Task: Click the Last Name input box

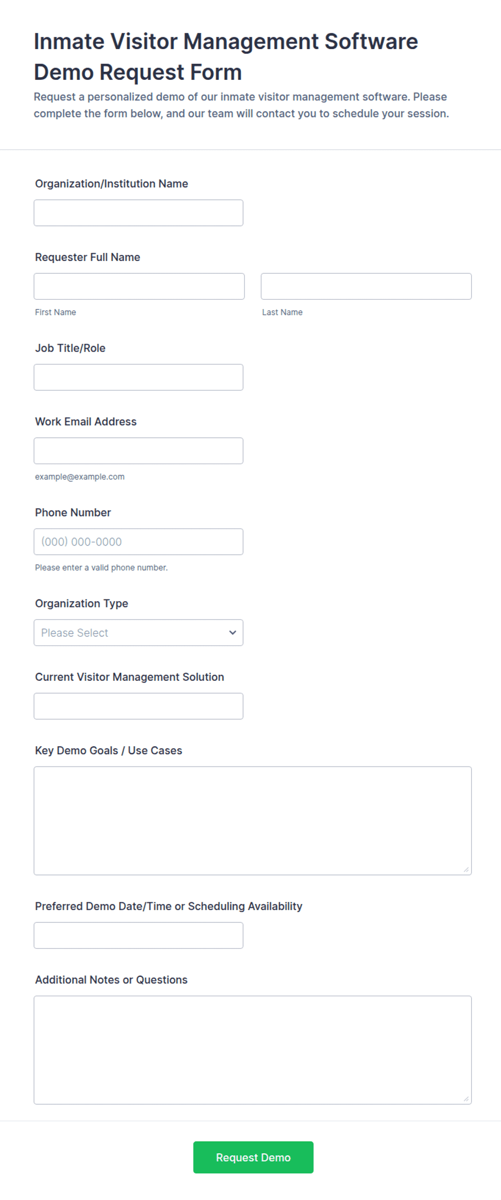Action: tap(366, 286)
